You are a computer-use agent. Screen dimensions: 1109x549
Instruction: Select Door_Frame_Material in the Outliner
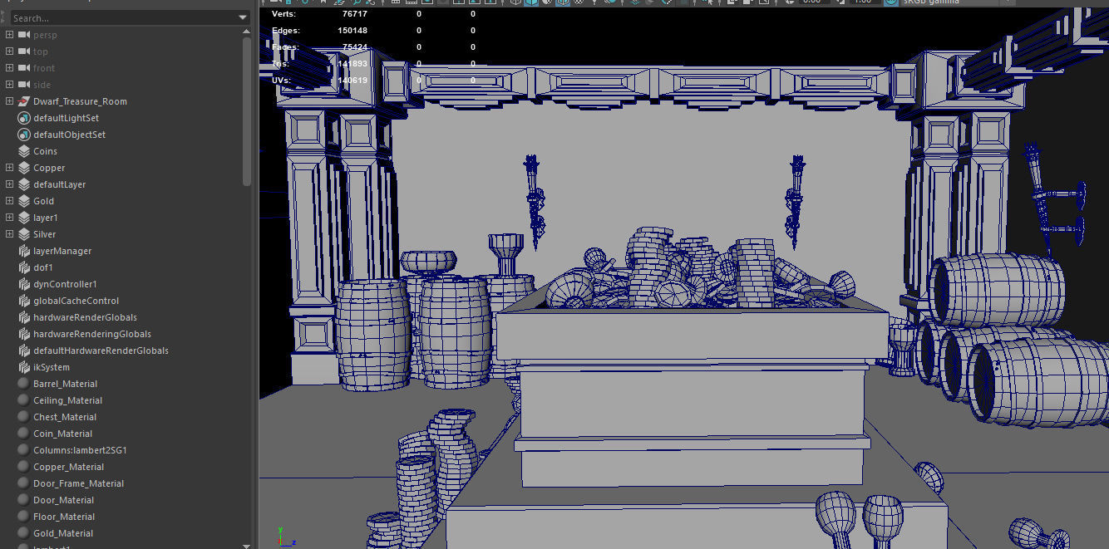(79, 483)
